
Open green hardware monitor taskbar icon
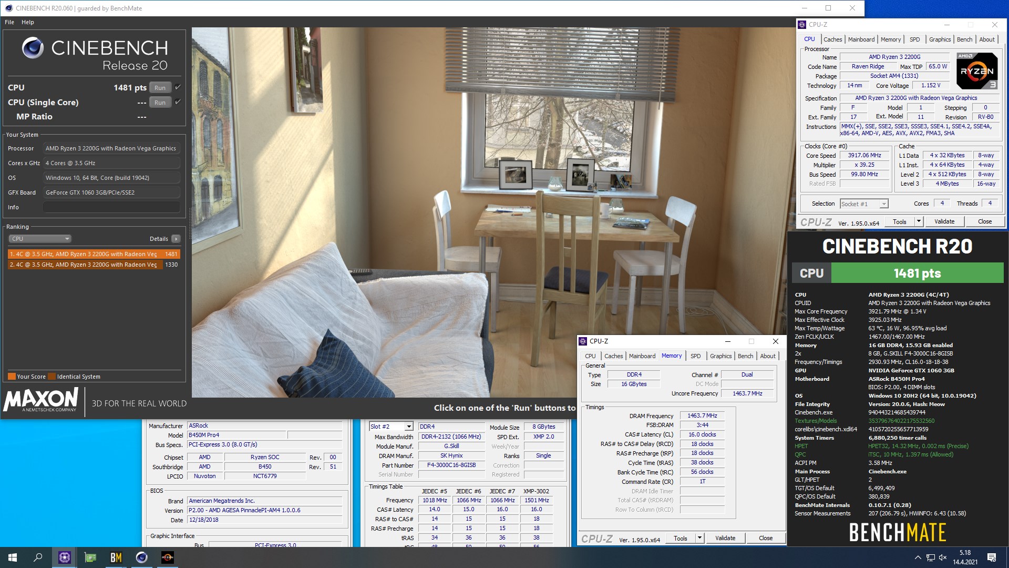90,557
